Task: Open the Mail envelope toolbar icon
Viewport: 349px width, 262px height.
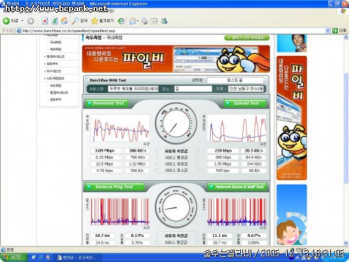Action: coord(132,21)
